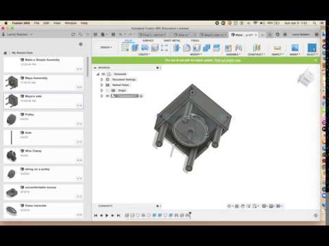329x246 pixels.
Task: Collapse the Browser panel arrow
Action: click(x=95, y=68)
